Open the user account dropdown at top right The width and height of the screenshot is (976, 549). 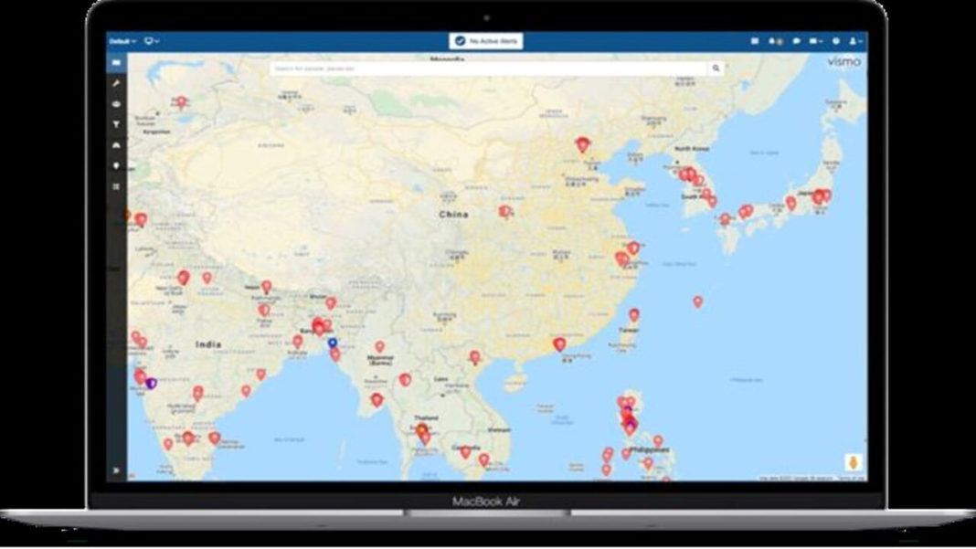point(854,41)
